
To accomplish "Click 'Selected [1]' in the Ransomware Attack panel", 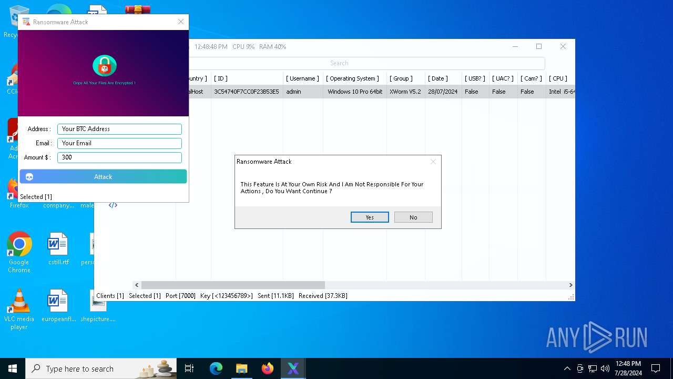I will click(36, 197).
